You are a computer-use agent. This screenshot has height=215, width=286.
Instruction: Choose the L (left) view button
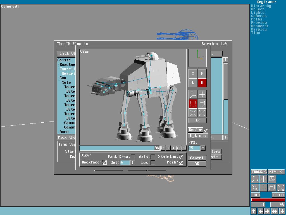[x=193, y=83]
